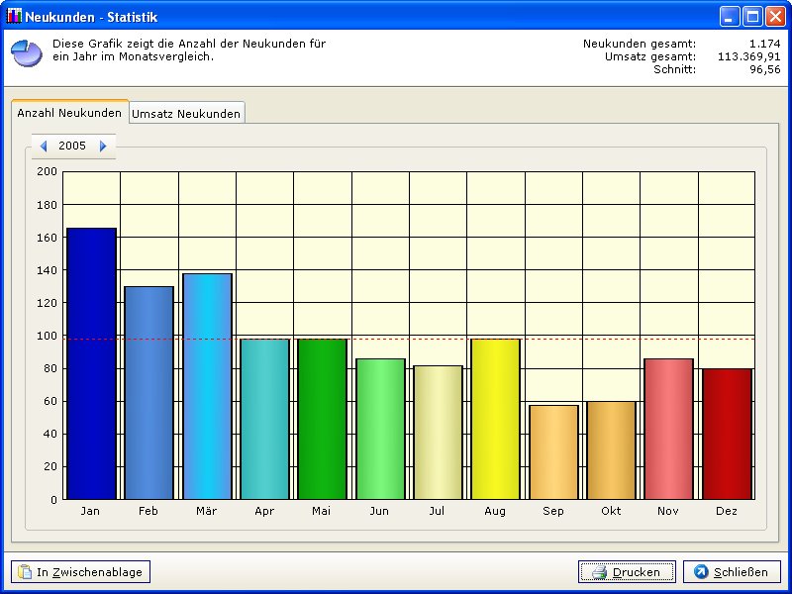Click the app icon in title bar

pyautogui.click(x=14, y=16)
